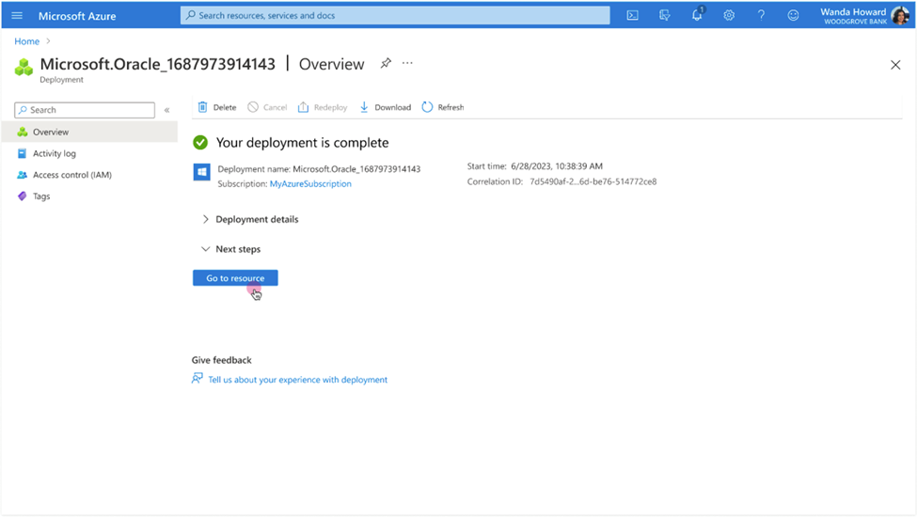Click Start time value 6/28/2023, 10:38:39 AM
The height and width of the screenshot is (517, 917).
(557, 166)
